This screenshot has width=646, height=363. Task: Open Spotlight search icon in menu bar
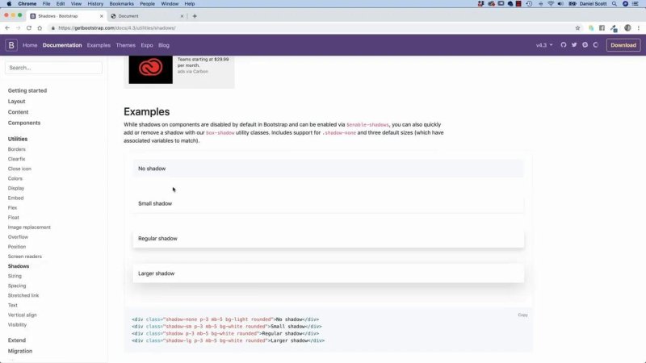[615, 4]
